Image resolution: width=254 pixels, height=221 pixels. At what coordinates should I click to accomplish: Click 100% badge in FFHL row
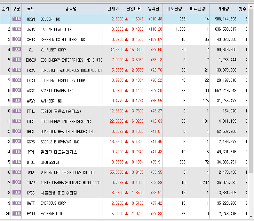pos(17,111)
